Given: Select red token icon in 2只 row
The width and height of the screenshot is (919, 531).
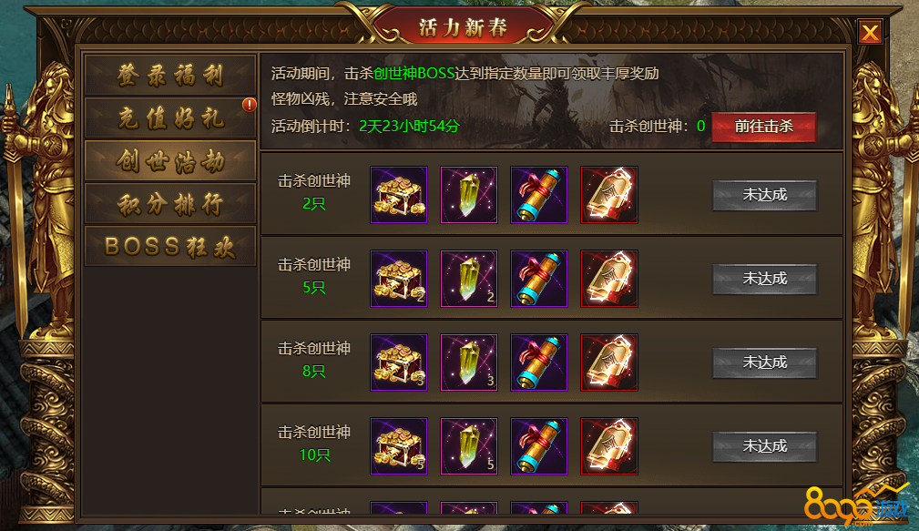Looking at the screenshot, I should (x=609, y=195).
